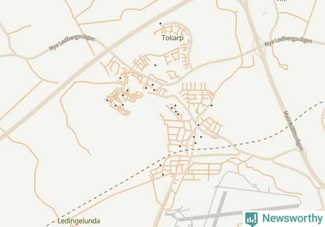This screenshot has height=227, width=325.
Task: Select the Tokarp place label
Action: click(x=173, y=38)
